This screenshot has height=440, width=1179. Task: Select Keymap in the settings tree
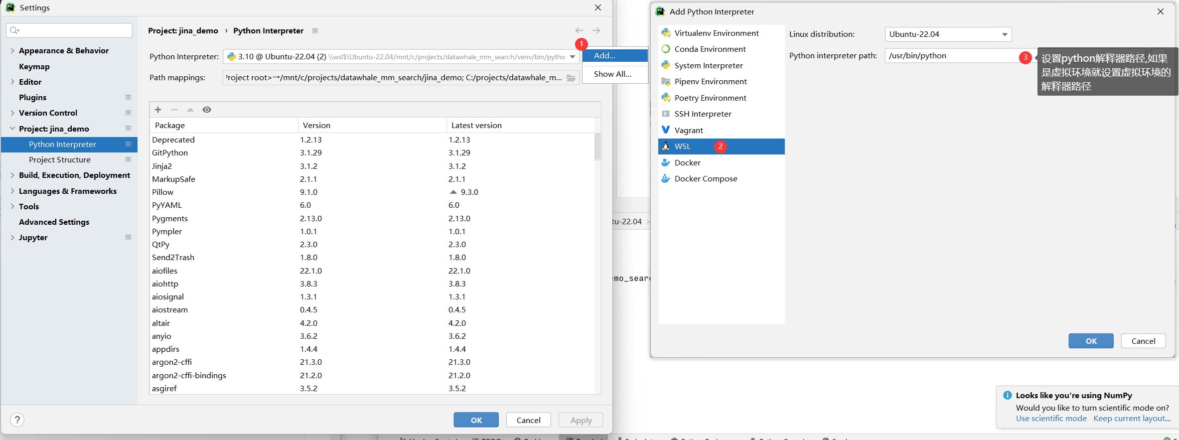[x=34, y=66]
